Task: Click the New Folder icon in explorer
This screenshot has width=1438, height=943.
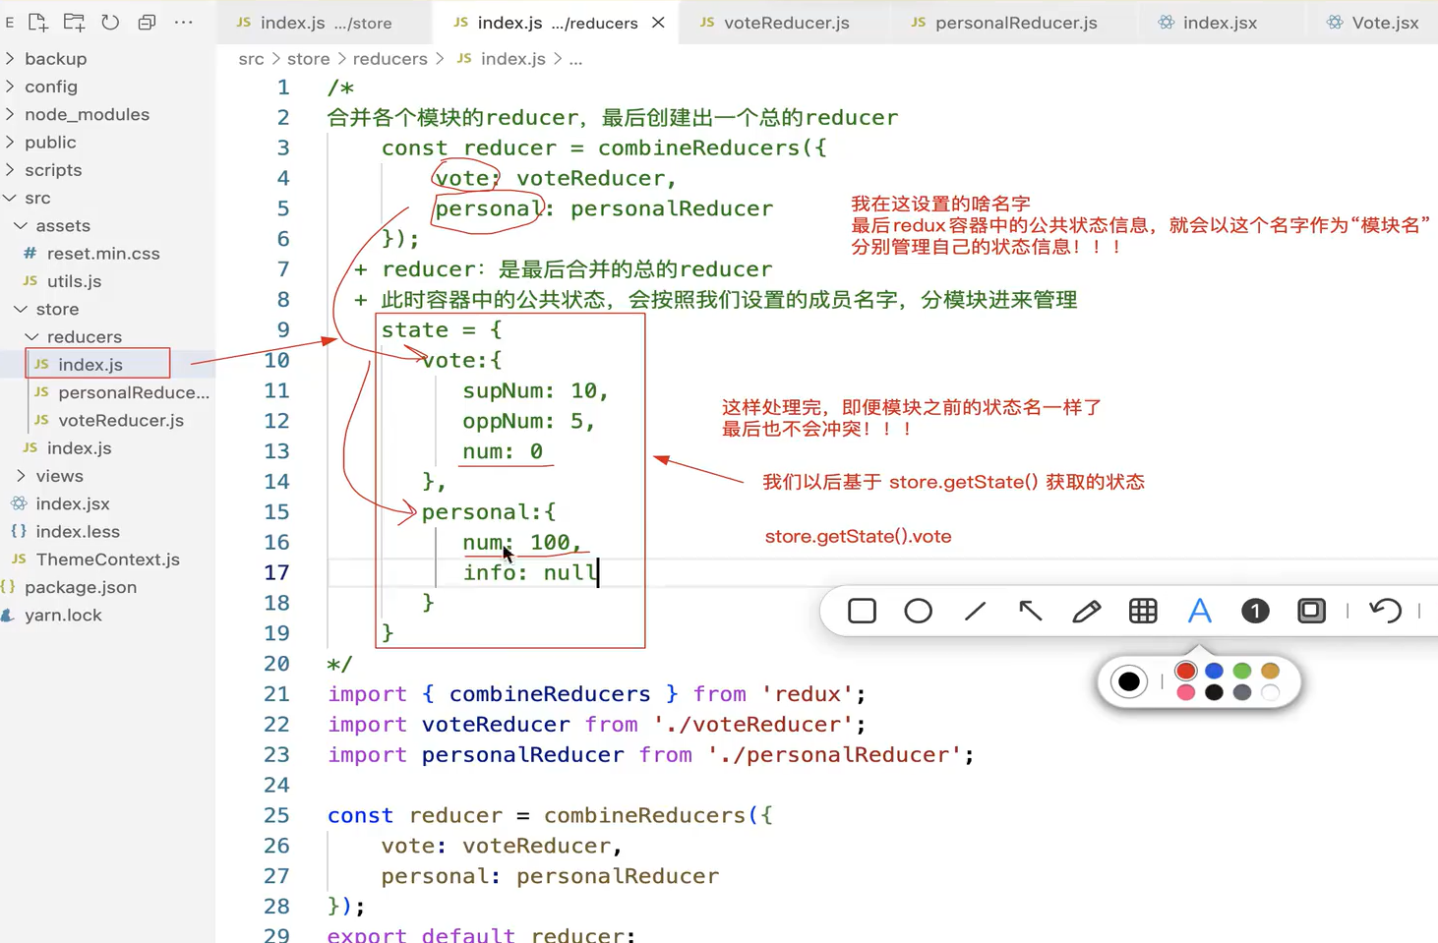Action: pos(74,22)
